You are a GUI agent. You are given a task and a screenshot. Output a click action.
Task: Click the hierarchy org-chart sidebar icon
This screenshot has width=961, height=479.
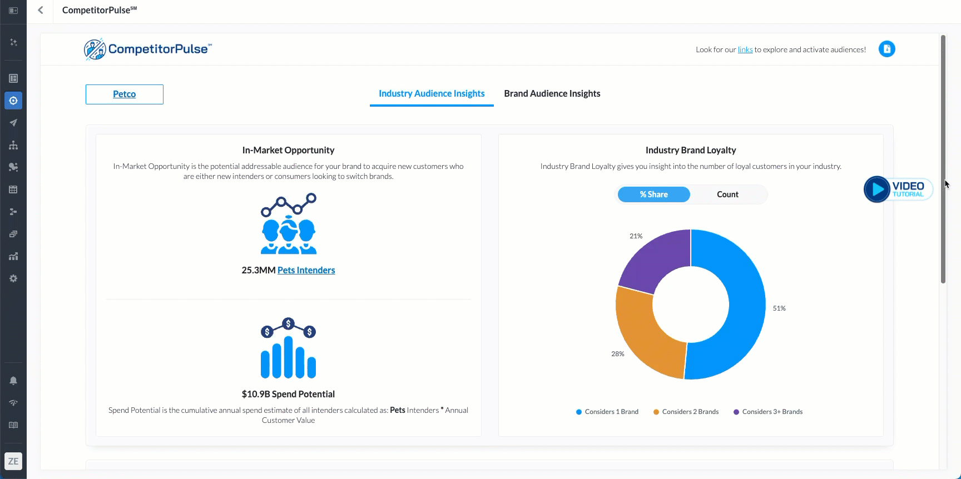(x=13, y=145)
